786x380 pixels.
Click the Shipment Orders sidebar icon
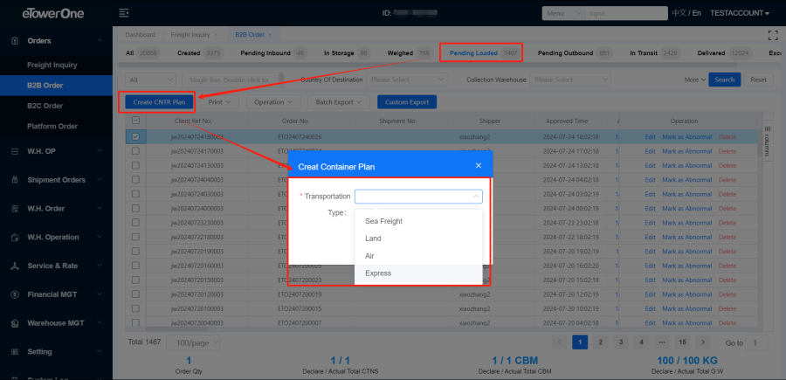click(13, 180)
